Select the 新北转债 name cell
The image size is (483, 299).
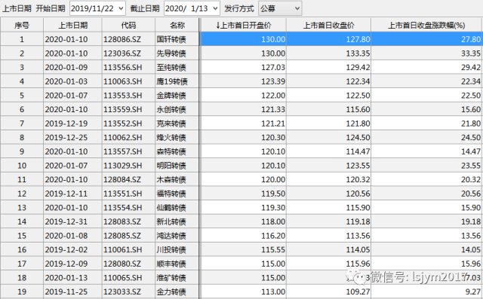click(177, 221)
